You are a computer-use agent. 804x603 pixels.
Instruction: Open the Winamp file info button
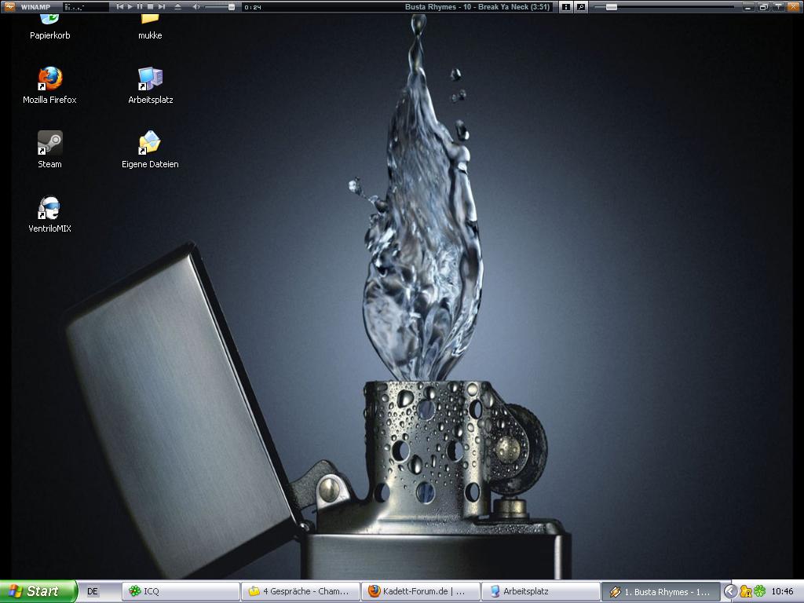pyautogui.click(x=566, y=7)
